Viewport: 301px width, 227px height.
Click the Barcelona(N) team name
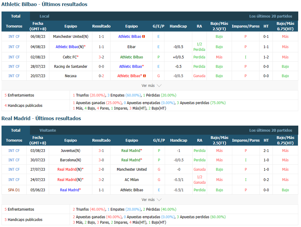[x=71, y=160]
